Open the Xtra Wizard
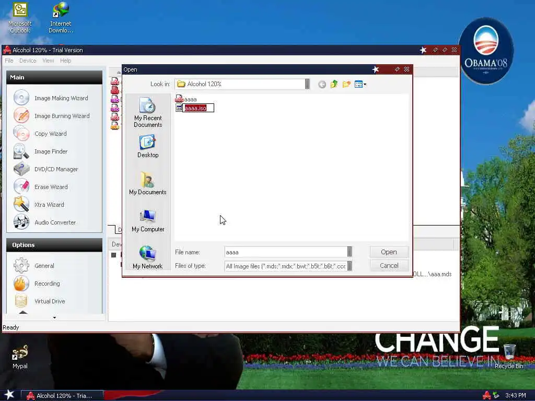Screen dimensions: 535x401 click(39, 205)
